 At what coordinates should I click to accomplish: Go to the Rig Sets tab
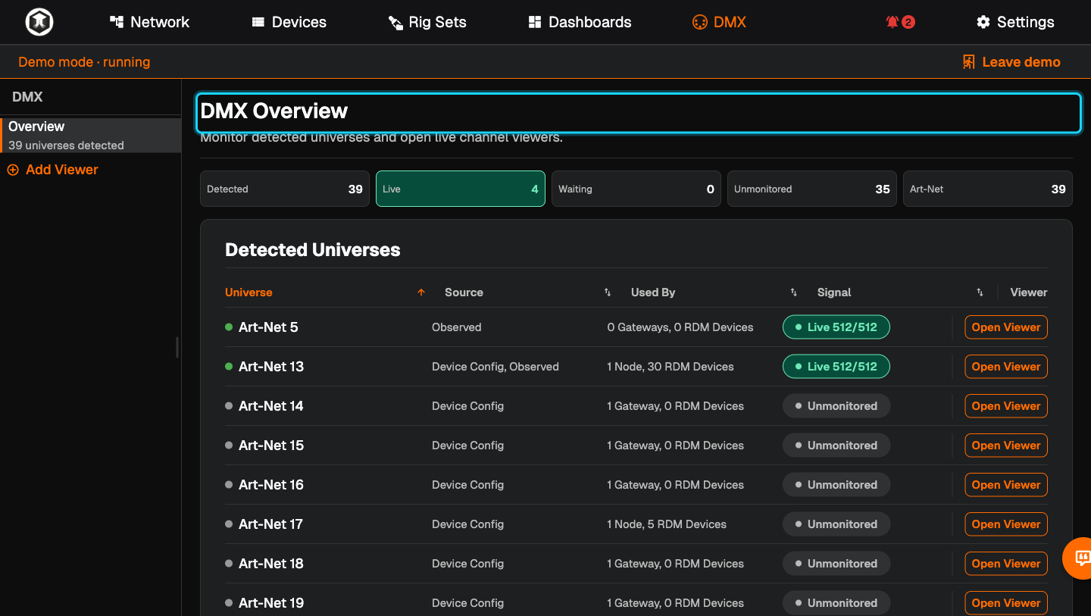[427, 22]
